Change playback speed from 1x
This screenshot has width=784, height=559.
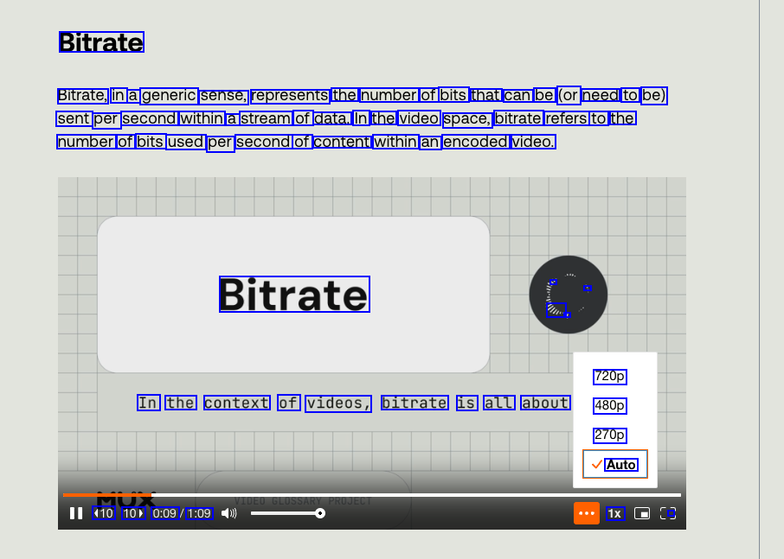tap(614, 513)
